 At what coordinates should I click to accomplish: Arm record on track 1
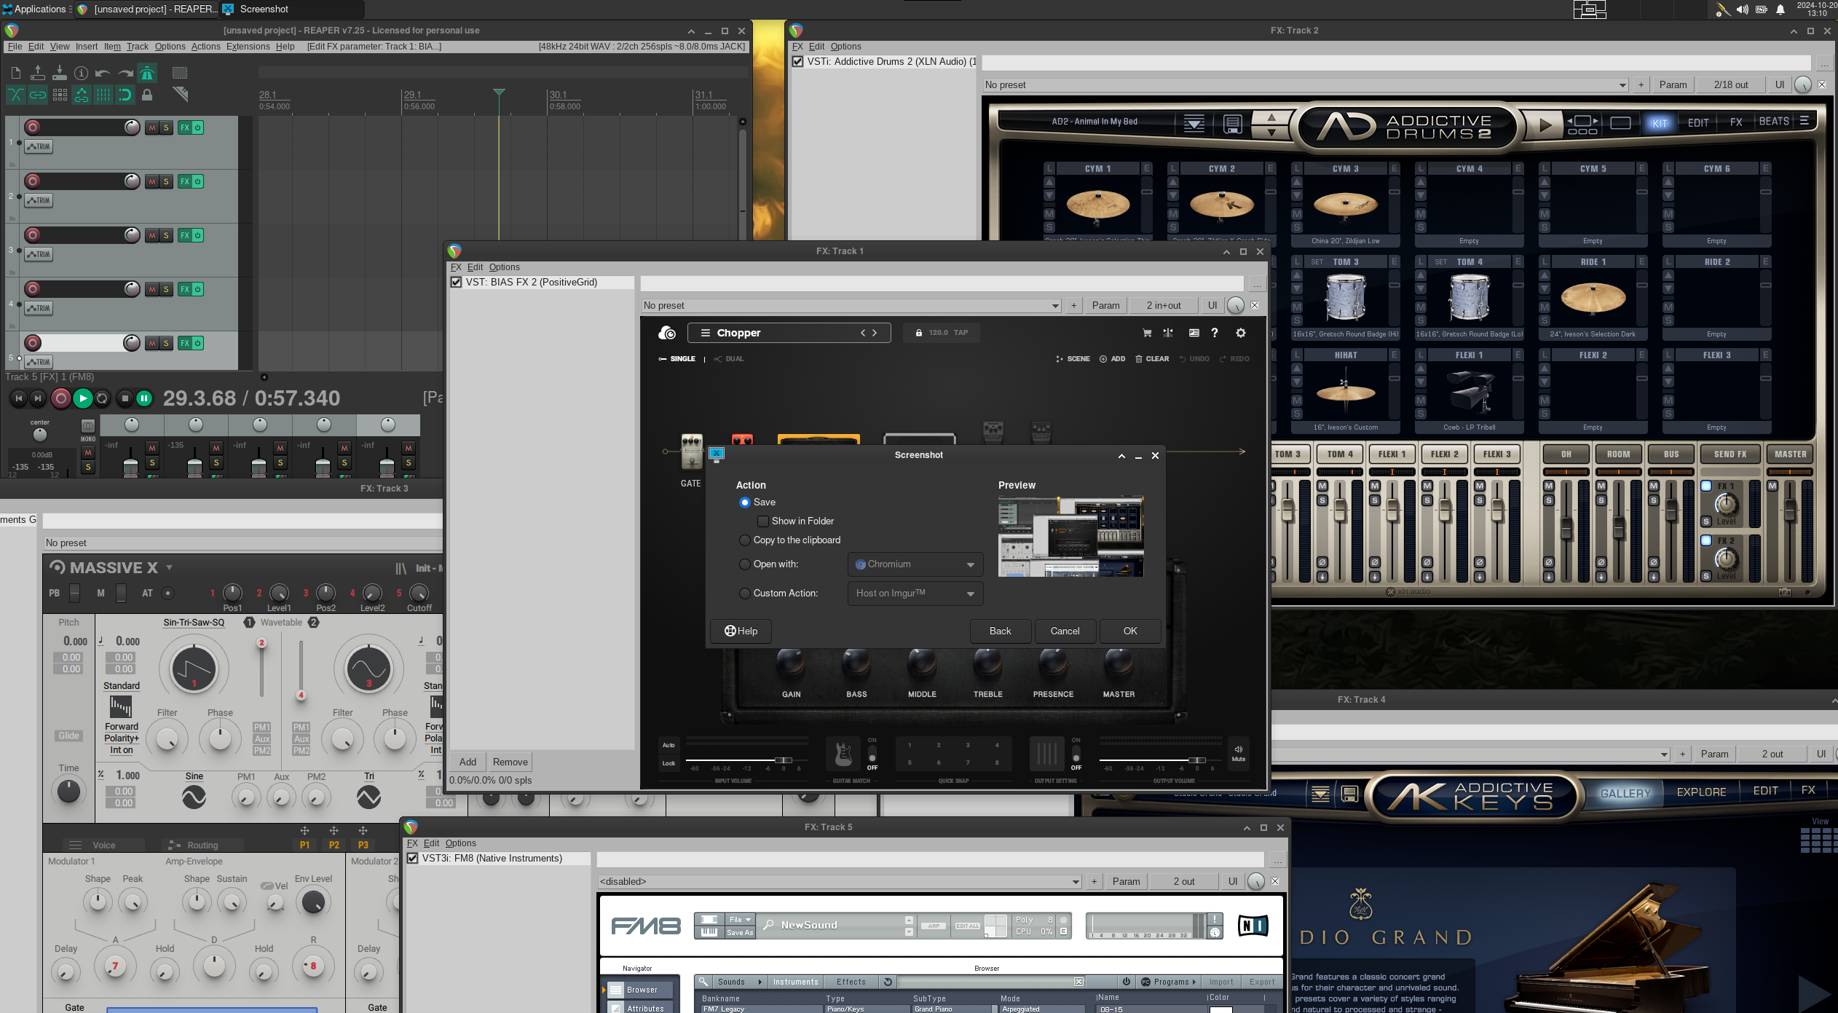click(33, 127)
